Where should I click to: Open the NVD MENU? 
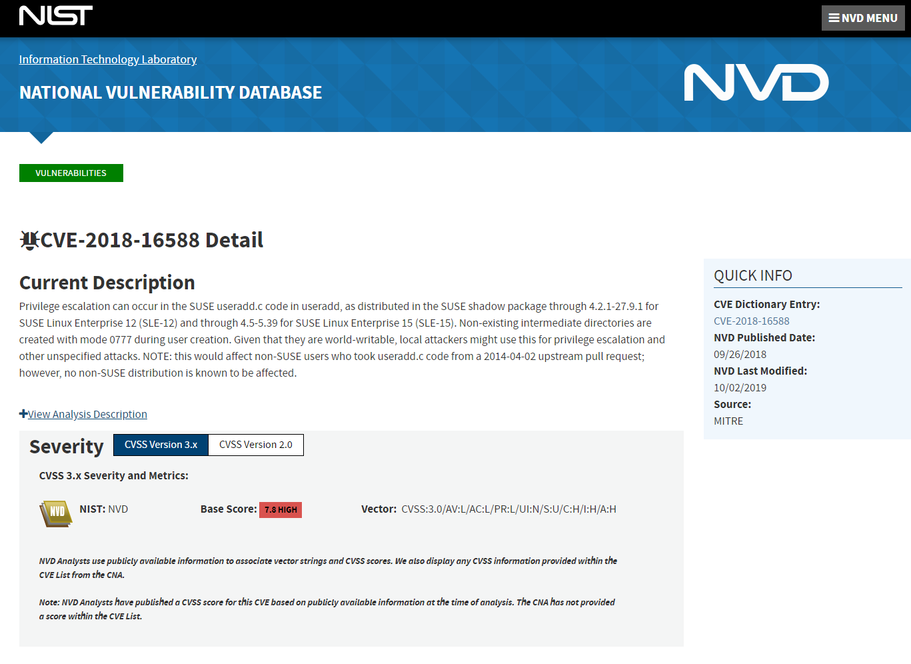coord(863,18)
